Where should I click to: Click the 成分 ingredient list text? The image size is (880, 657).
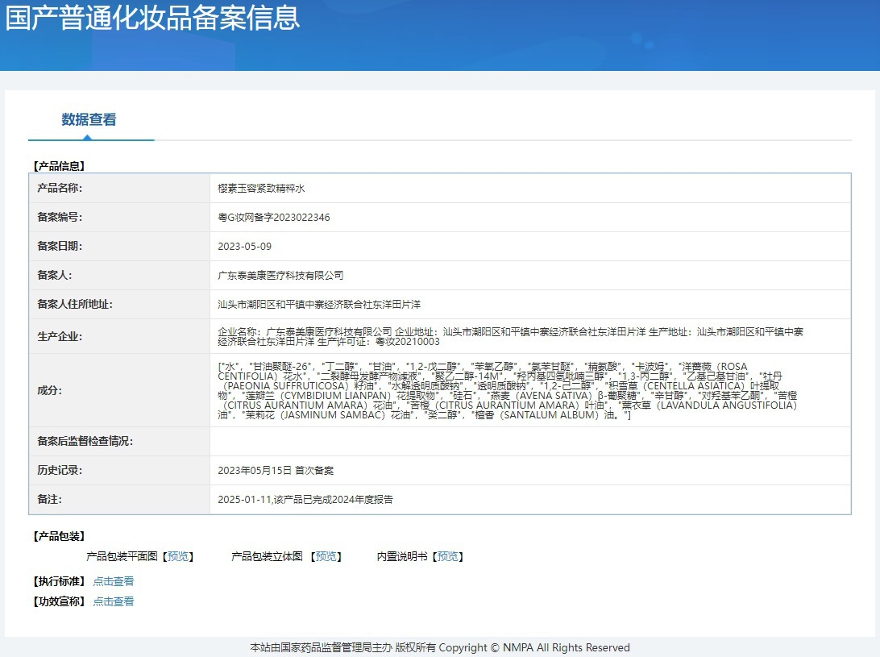pos(508,390)
